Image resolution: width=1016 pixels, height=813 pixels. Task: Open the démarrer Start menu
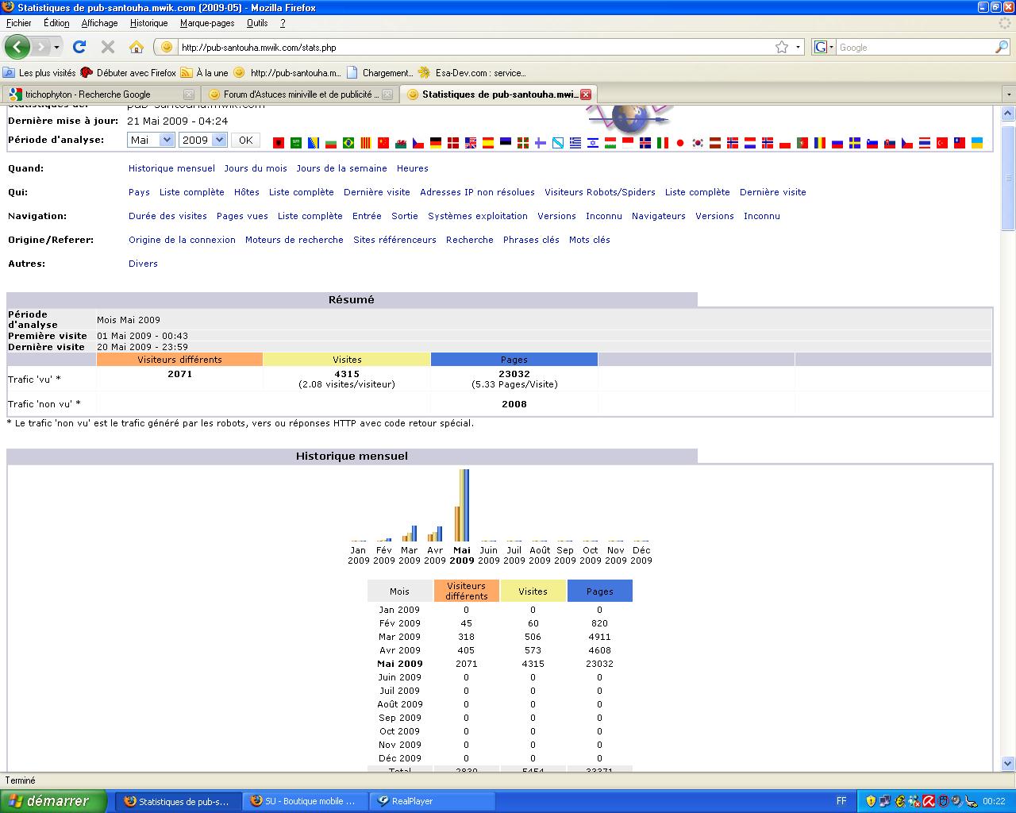coord(53,801)
